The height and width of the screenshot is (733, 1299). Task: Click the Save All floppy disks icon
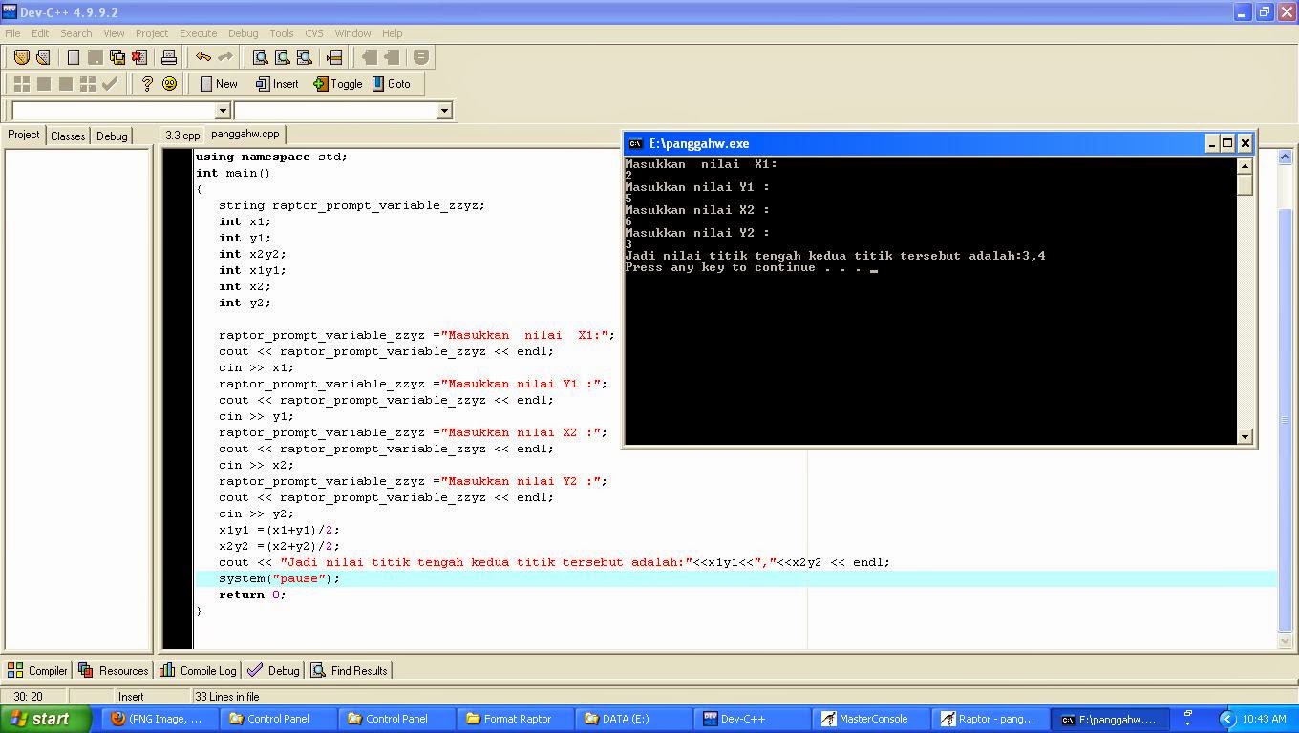pos(117,57)
